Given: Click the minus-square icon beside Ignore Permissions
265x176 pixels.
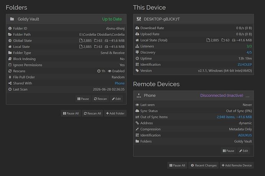Looking at the screenshot, I should [10, 65].
